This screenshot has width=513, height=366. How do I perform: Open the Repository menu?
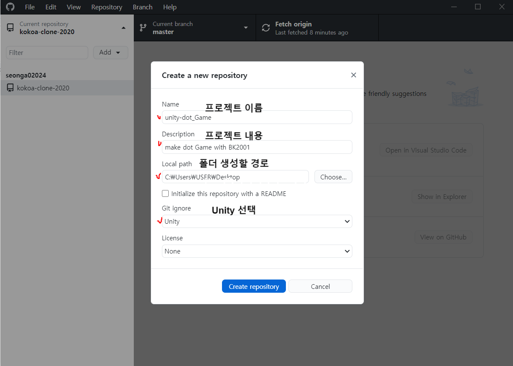click(x=107, y=7)
